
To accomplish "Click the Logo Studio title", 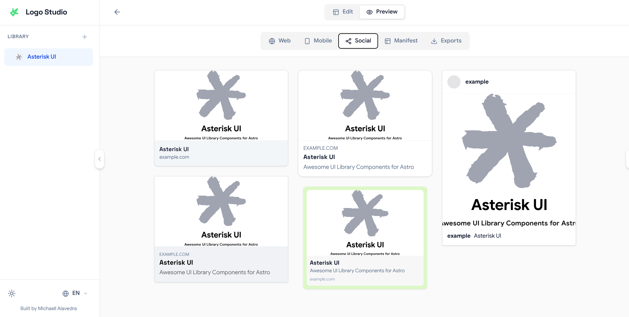I will coord(46,12).
